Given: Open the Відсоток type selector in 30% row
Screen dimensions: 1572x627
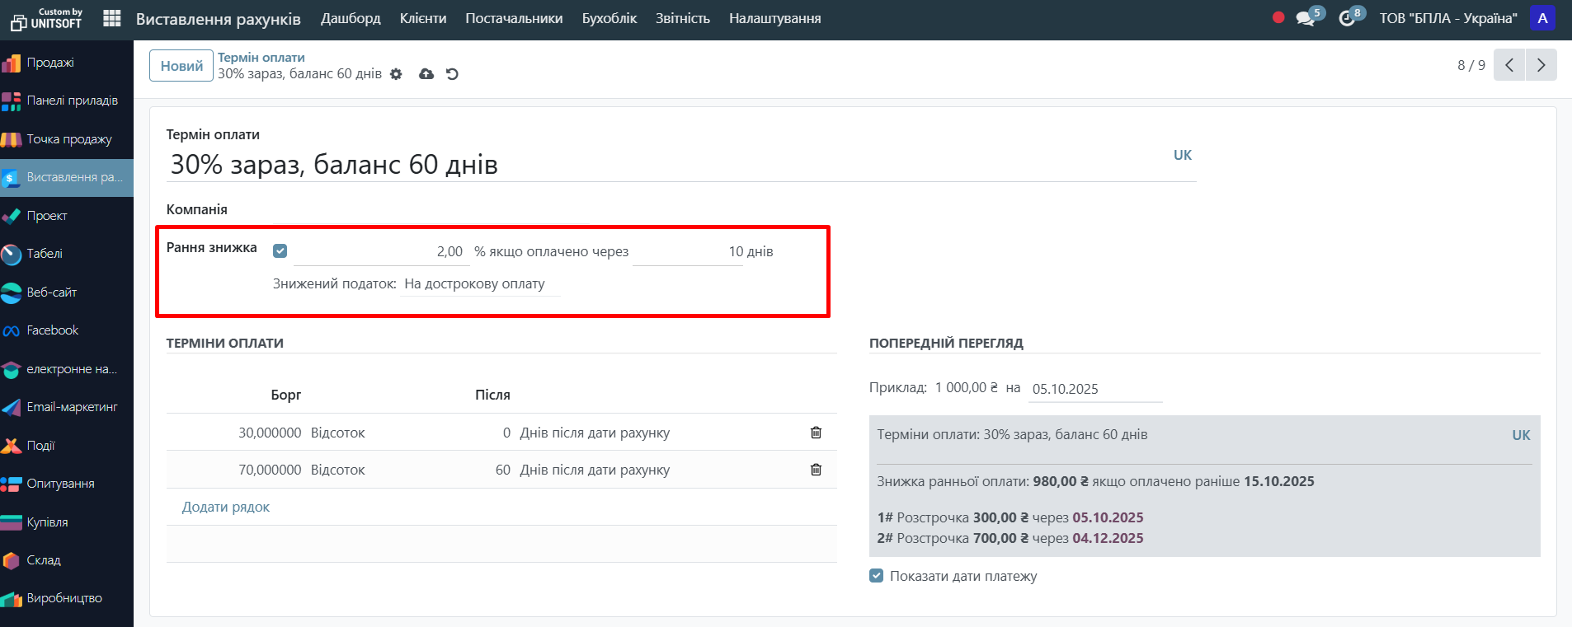Looking at the screenshot, I should (338, 433).
